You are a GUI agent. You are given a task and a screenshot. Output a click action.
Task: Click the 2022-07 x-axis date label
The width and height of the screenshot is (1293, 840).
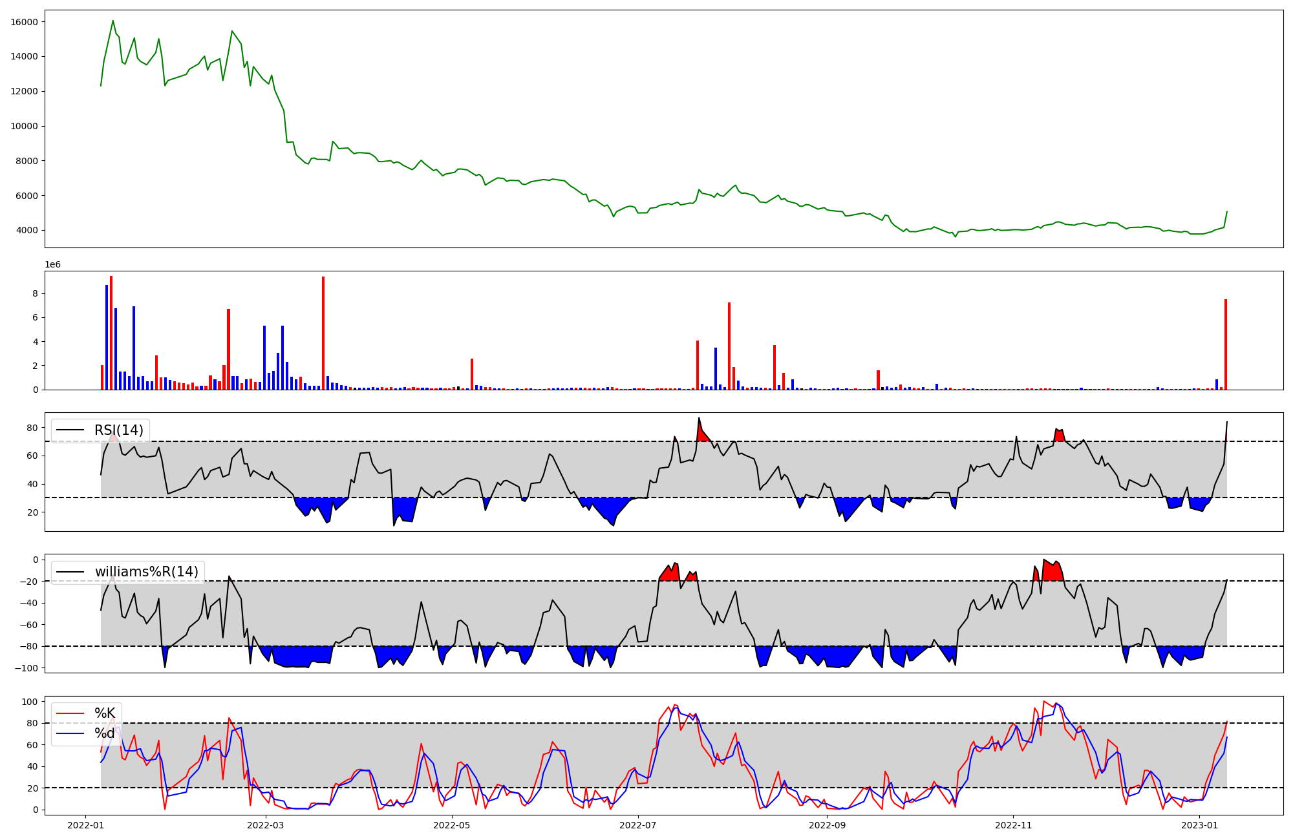coord(638,825)
